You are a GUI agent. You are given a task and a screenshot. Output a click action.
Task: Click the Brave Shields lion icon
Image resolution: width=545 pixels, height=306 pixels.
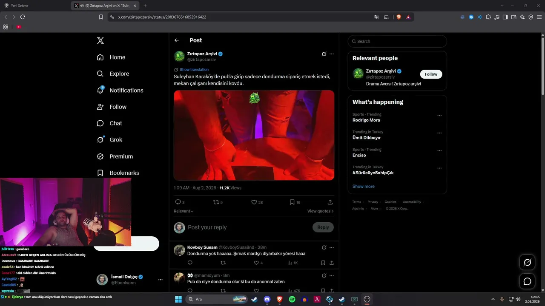point(399,17)
